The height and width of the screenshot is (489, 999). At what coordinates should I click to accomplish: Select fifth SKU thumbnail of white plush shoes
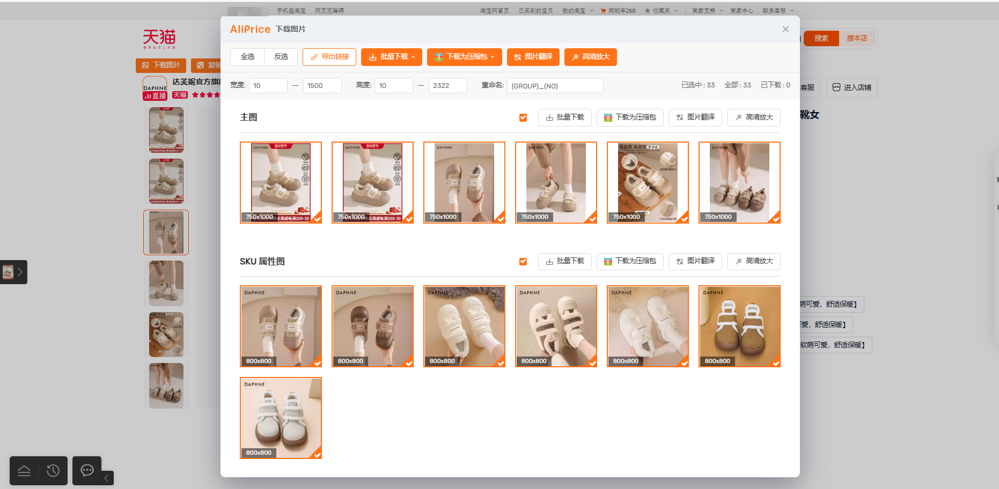648,326
